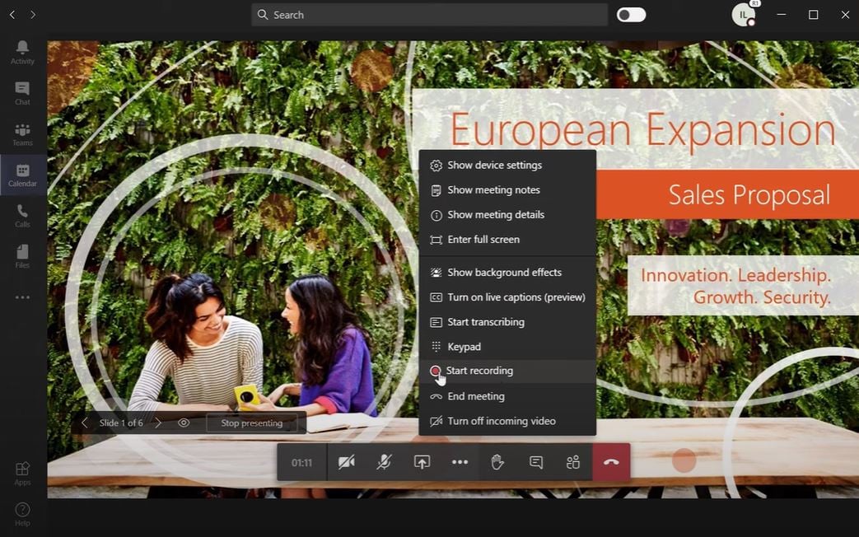
Task: Turn camera on in meeting toolbar
Action: [x=346, y=463]
